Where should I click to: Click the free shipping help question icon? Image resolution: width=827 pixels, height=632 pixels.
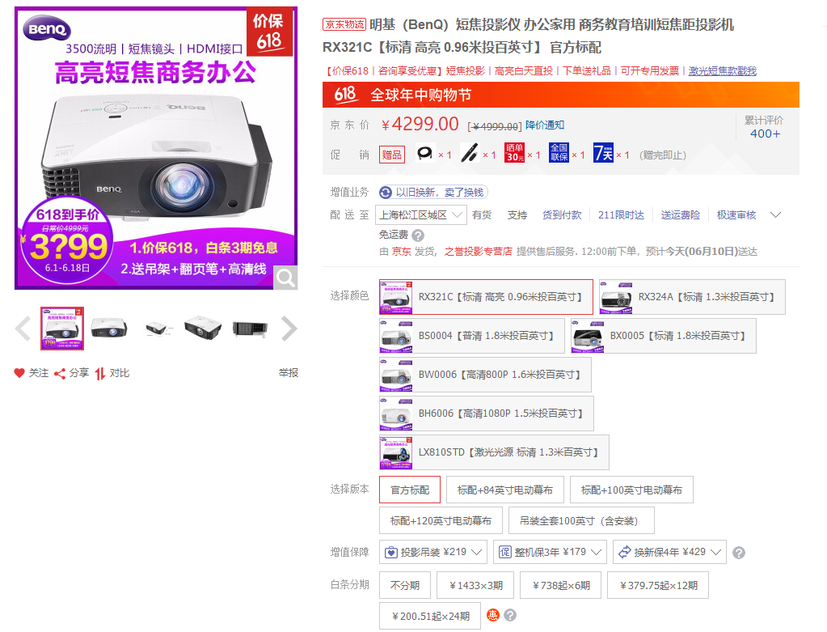click(418, 235)
